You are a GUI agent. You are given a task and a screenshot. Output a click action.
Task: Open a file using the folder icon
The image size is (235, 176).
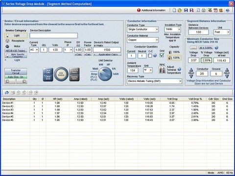point(180,10)
